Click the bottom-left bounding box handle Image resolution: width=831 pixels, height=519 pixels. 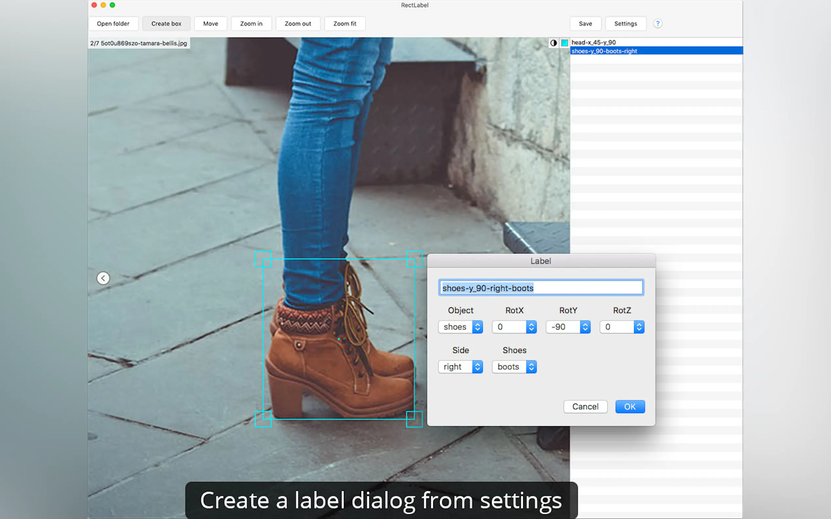pos(263,419)
